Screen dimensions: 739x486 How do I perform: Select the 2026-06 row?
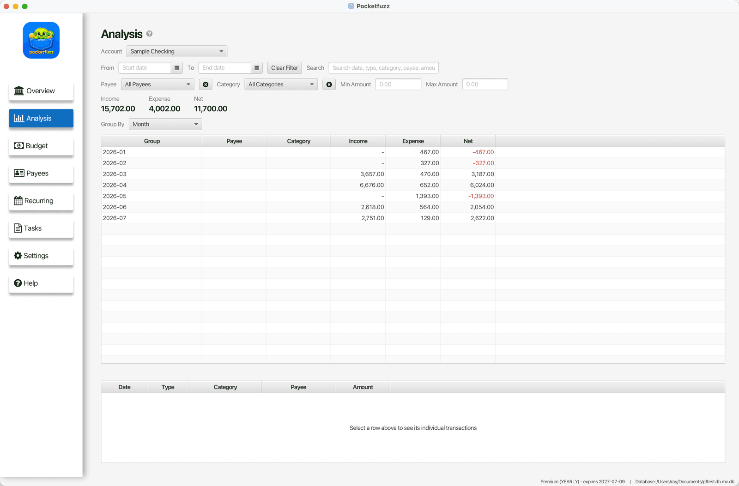click(413, 207)
